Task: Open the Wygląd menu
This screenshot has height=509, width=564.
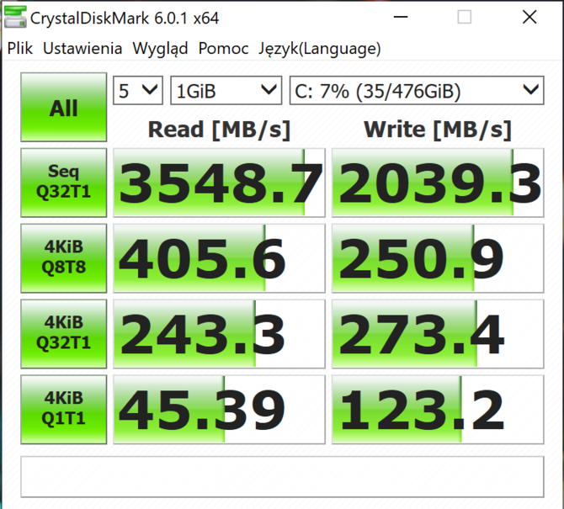Action: coord(160,49)
